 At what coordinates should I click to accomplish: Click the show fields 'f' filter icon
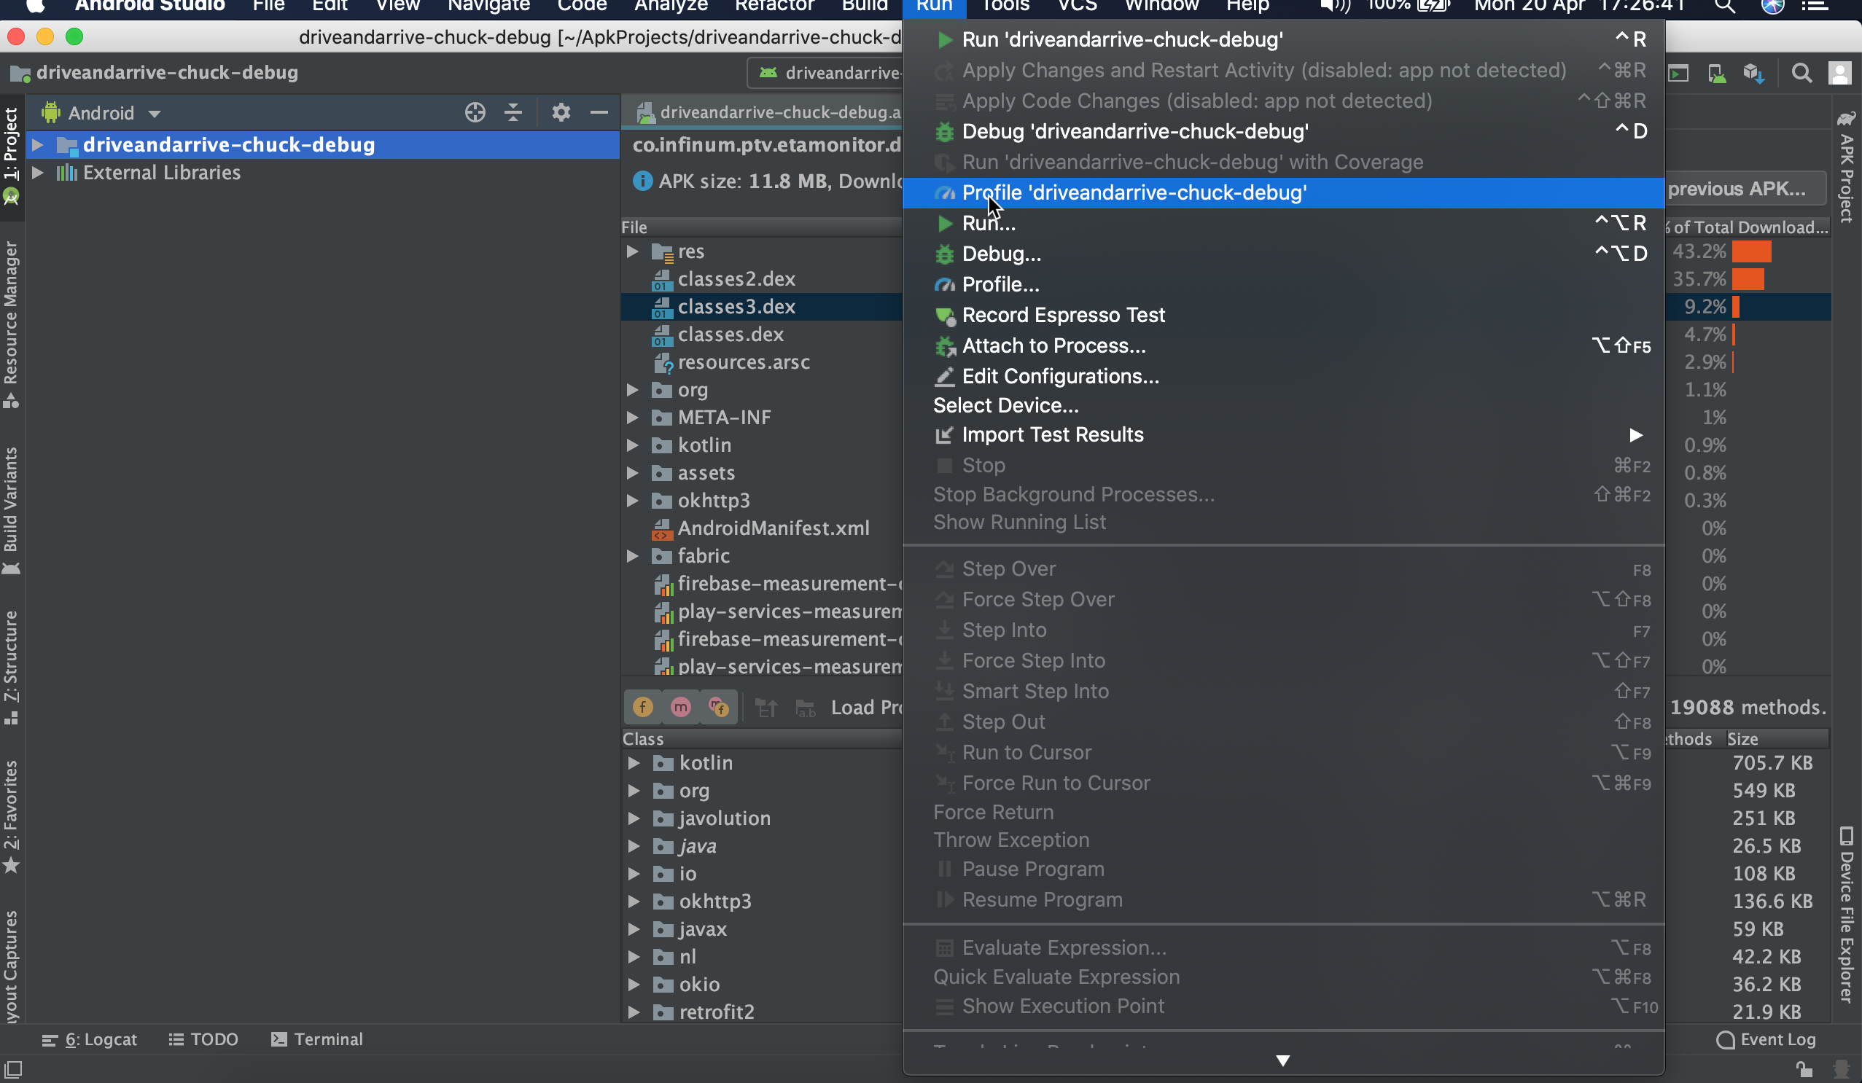(643, 707)
